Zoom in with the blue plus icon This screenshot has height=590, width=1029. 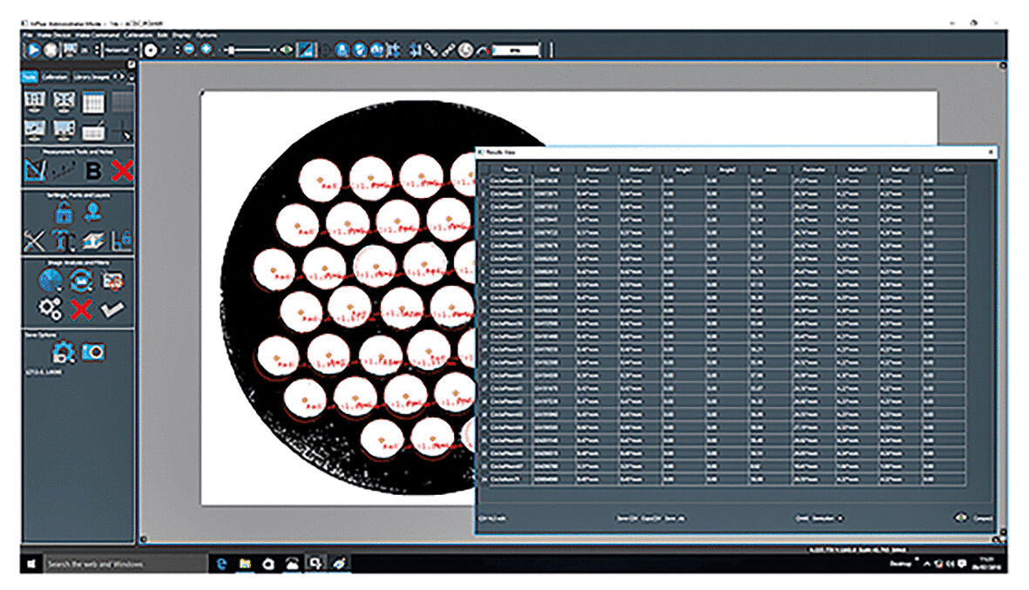click(x=206, y=49)
